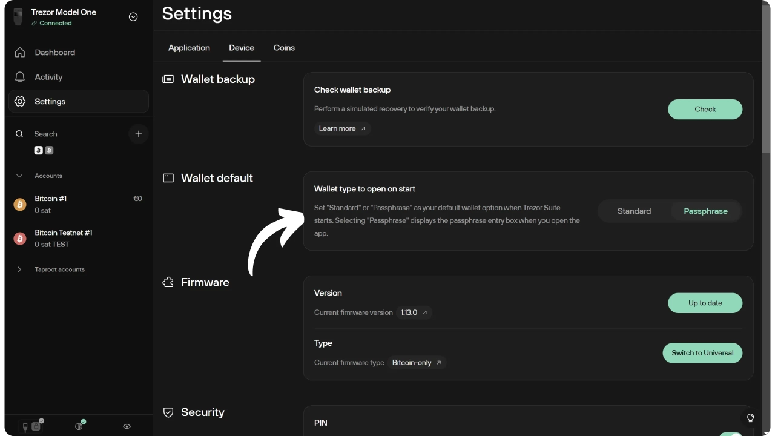The height and width of the screenshot is (436, 775).
Task: Open the Activity bell icon
Action: click(x=20, y=77)
